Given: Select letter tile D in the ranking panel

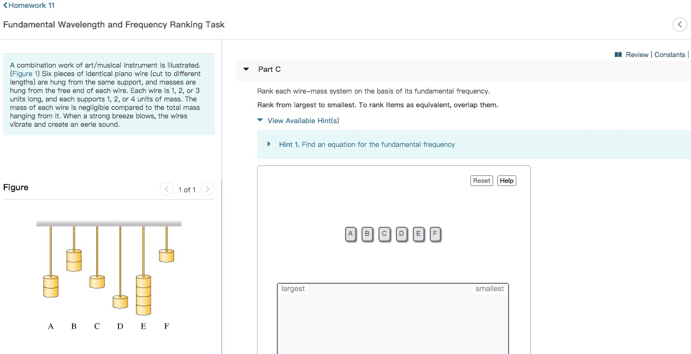Looking at the screenshot, I should click(401, 234).
